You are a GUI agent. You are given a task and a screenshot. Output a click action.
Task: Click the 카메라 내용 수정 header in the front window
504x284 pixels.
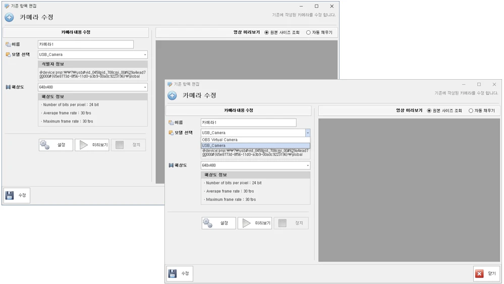[239, 110]
